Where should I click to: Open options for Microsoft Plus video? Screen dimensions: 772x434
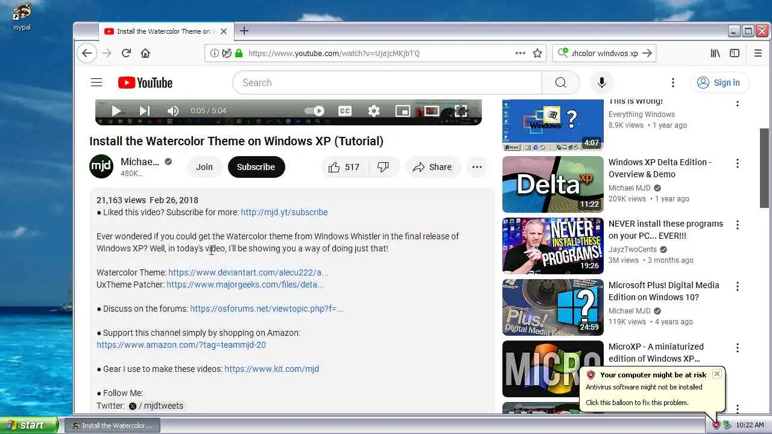pos(737,286)
